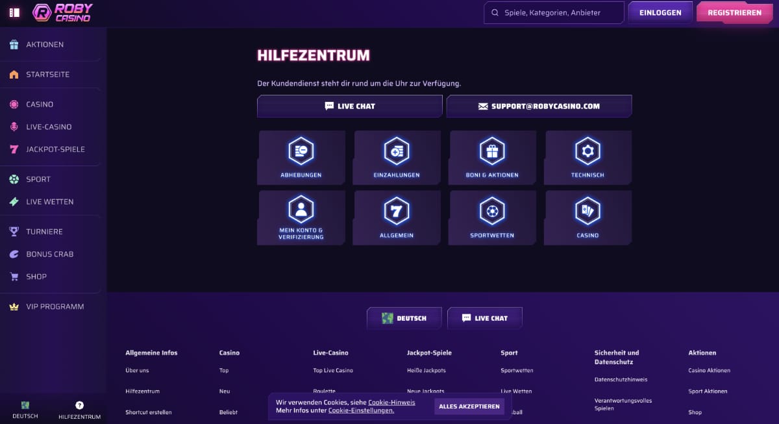This screenshot has width=779, height=424.
Task: Open the Verantwortungsvolles Spielen footer link
Action: 623,405
